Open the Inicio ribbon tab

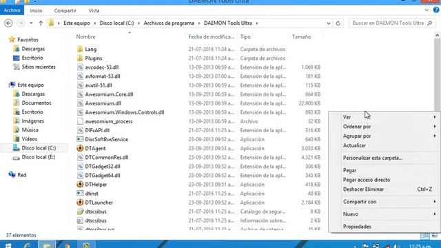coord(36,10)
